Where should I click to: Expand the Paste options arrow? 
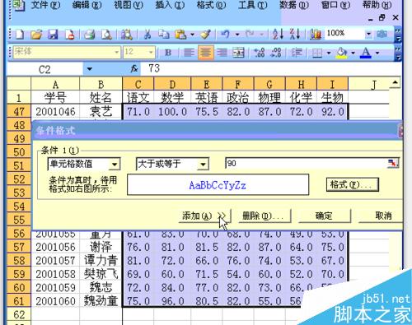click(192, 35)
